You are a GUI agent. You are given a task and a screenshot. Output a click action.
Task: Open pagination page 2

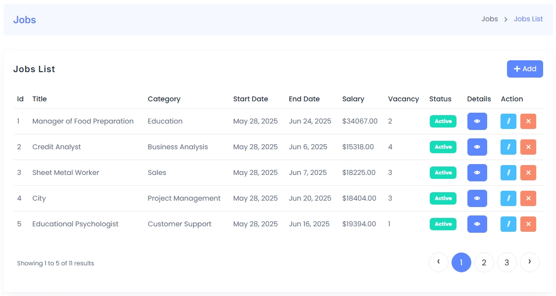click(x=484, y=262)
